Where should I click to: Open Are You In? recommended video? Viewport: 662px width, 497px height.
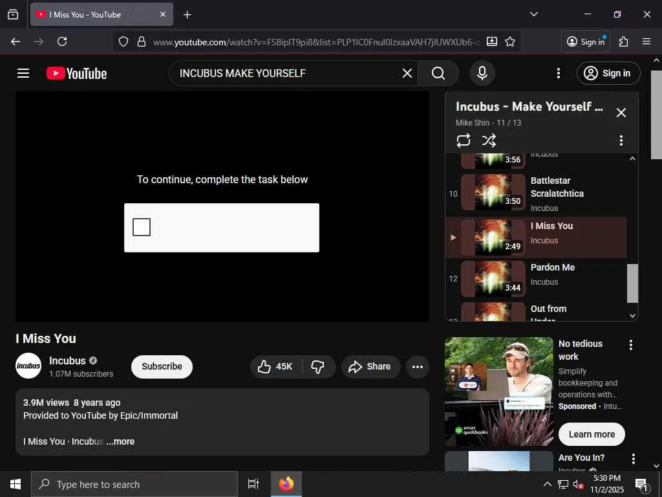tap(498, 461)
